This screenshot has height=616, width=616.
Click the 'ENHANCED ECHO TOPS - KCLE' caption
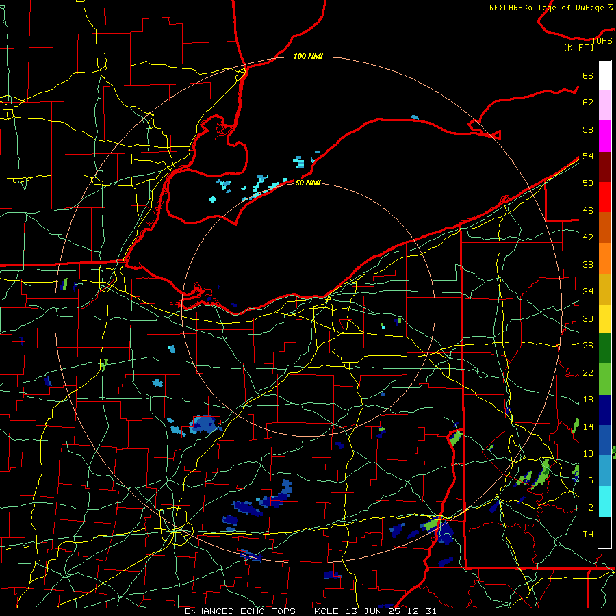point(261,611)
